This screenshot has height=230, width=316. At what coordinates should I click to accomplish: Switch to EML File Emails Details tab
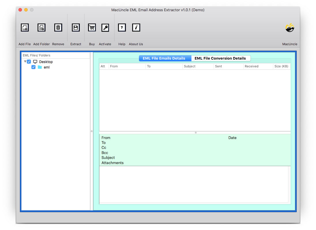tap(165, 58)
